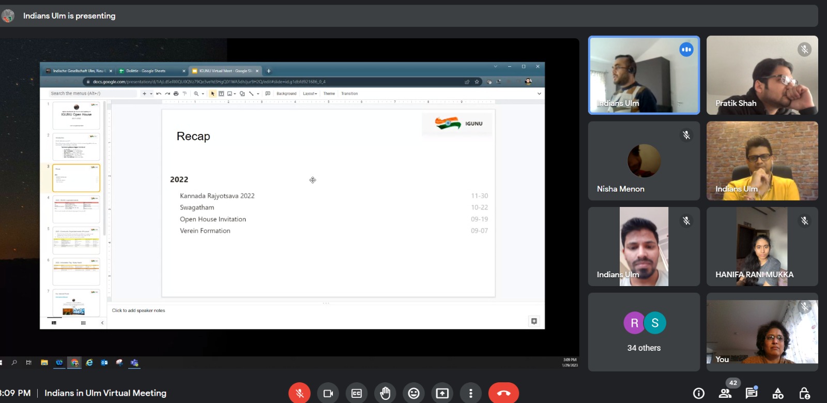Click the Nisha Menon participant tile
The width and height of the screenshot is (827, 403).
[644, 161]
